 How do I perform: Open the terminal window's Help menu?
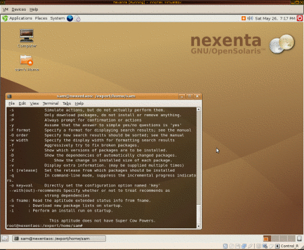point(79,103)
